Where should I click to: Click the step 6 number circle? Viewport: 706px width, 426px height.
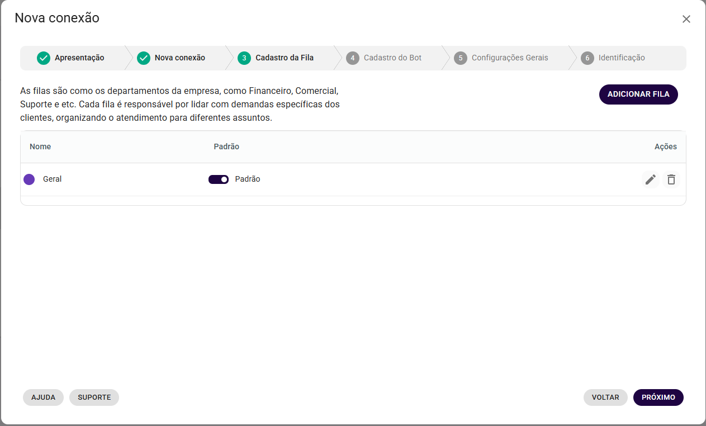587,58
